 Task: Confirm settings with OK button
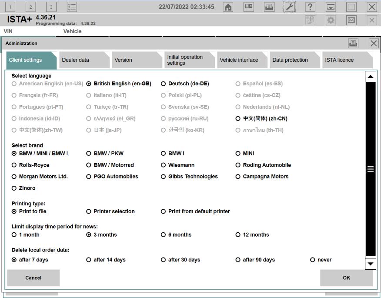pyautogui.click(x=347, y=278)
